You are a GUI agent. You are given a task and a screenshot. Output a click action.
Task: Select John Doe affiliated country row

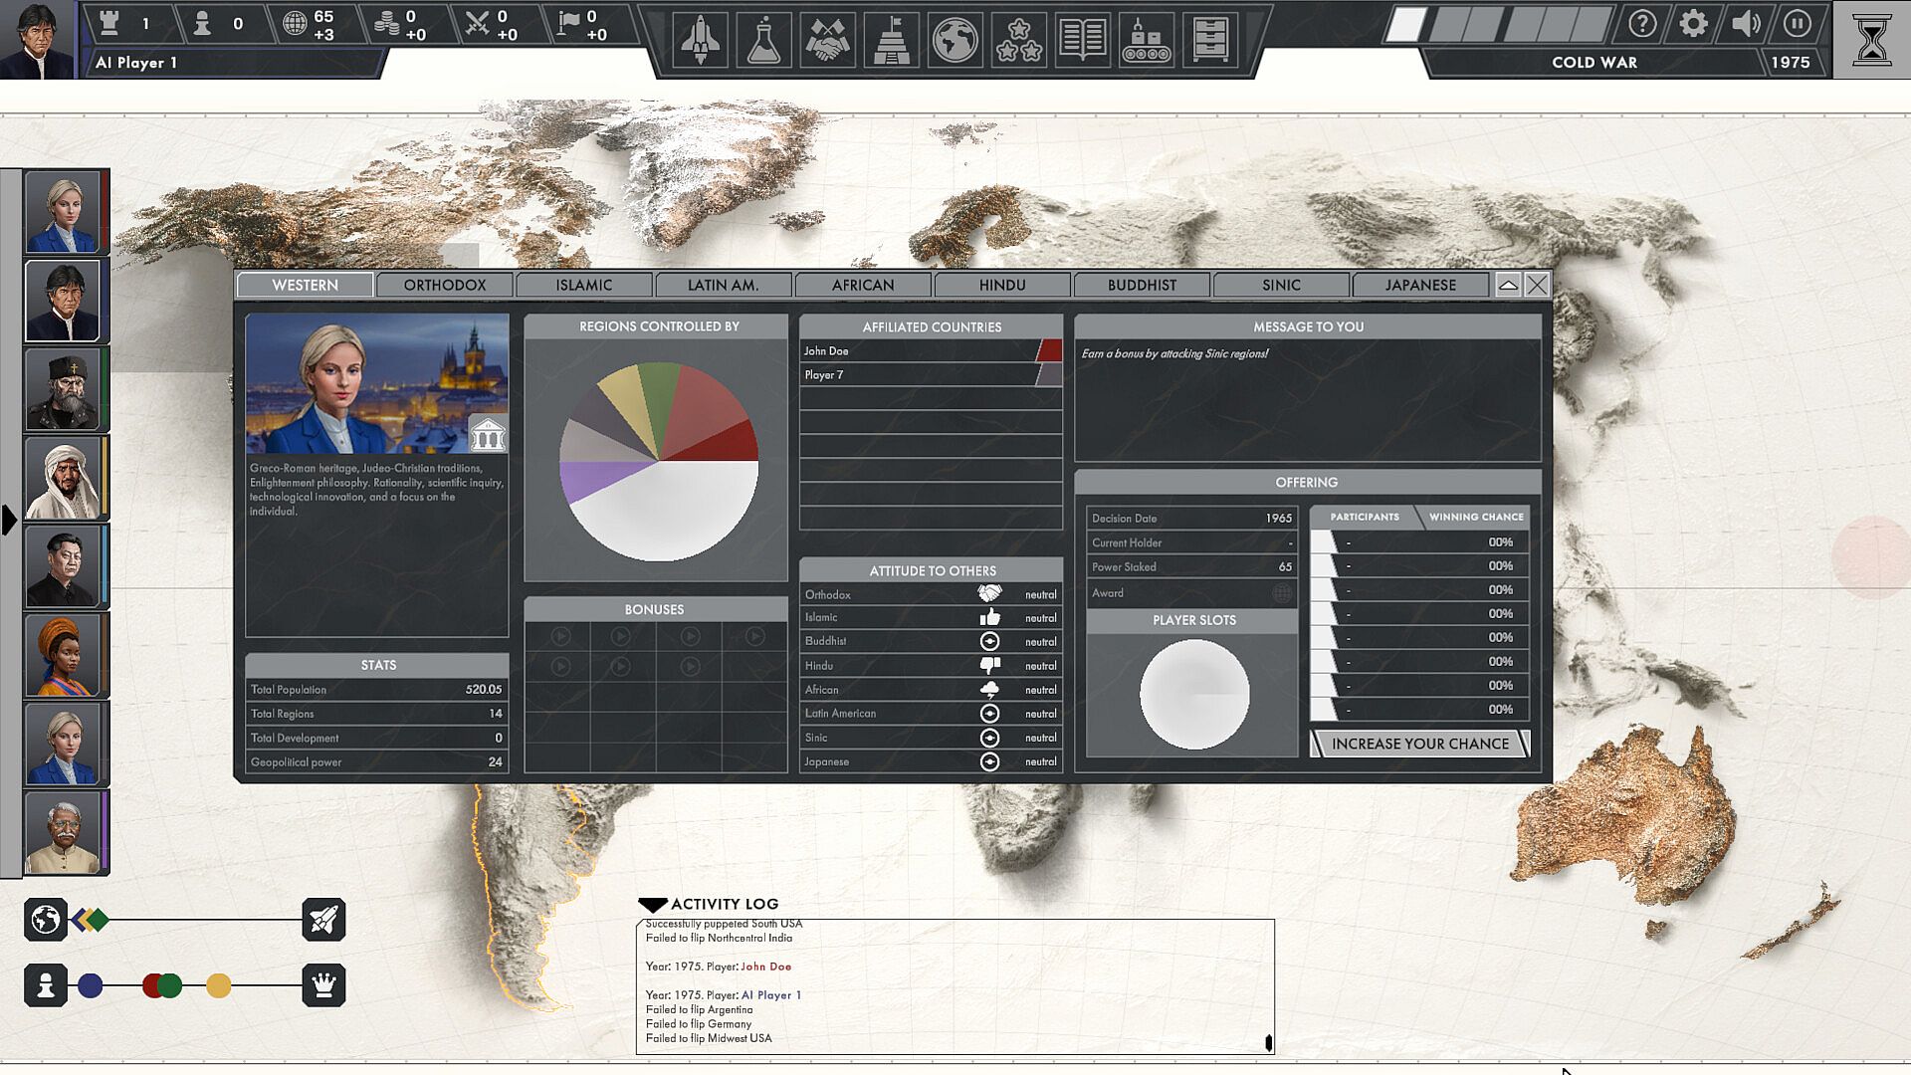tap(931, 351)
